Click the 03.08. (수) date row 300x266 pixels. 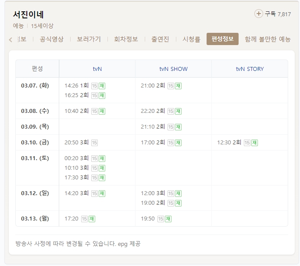click(x=35, y=111)
